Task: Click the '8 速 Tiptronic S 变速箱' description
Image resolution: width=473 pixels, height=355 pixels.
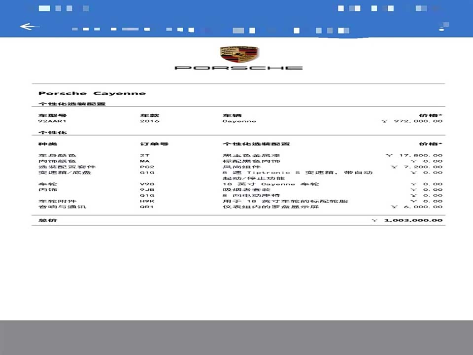Action: point(278,173)
